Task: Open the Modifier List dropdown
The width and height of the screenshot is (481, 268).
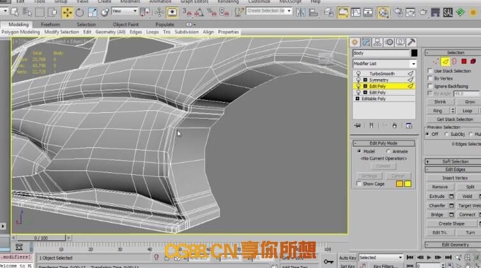Action: click(x=413, y=64)
